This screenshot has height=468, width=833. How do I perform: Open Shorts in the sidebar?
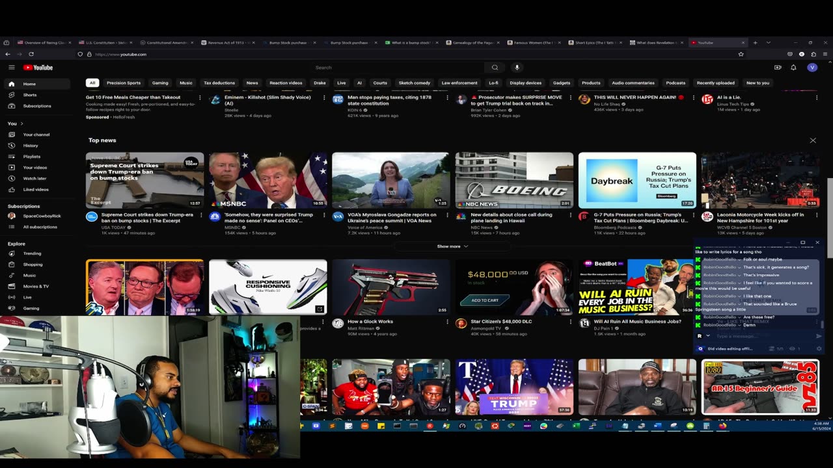pyautogui.click(x=38, y=95)
